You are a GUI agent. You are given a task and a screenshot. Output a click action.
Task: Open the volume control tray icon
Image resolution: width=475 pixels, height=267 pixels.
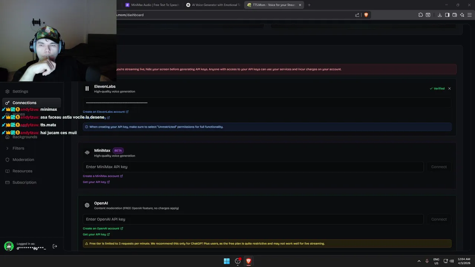point(452,261)
